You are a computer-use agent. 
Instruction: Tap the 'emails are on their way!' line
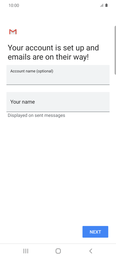48,57
